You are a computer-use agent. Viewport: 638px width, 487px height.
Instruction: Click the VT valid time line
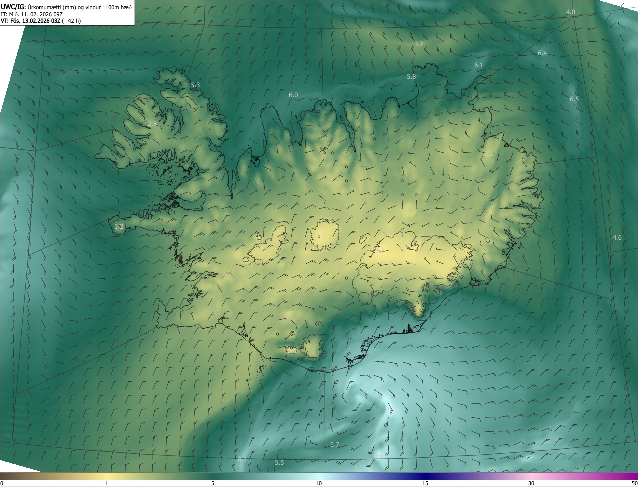click(41, 20)
